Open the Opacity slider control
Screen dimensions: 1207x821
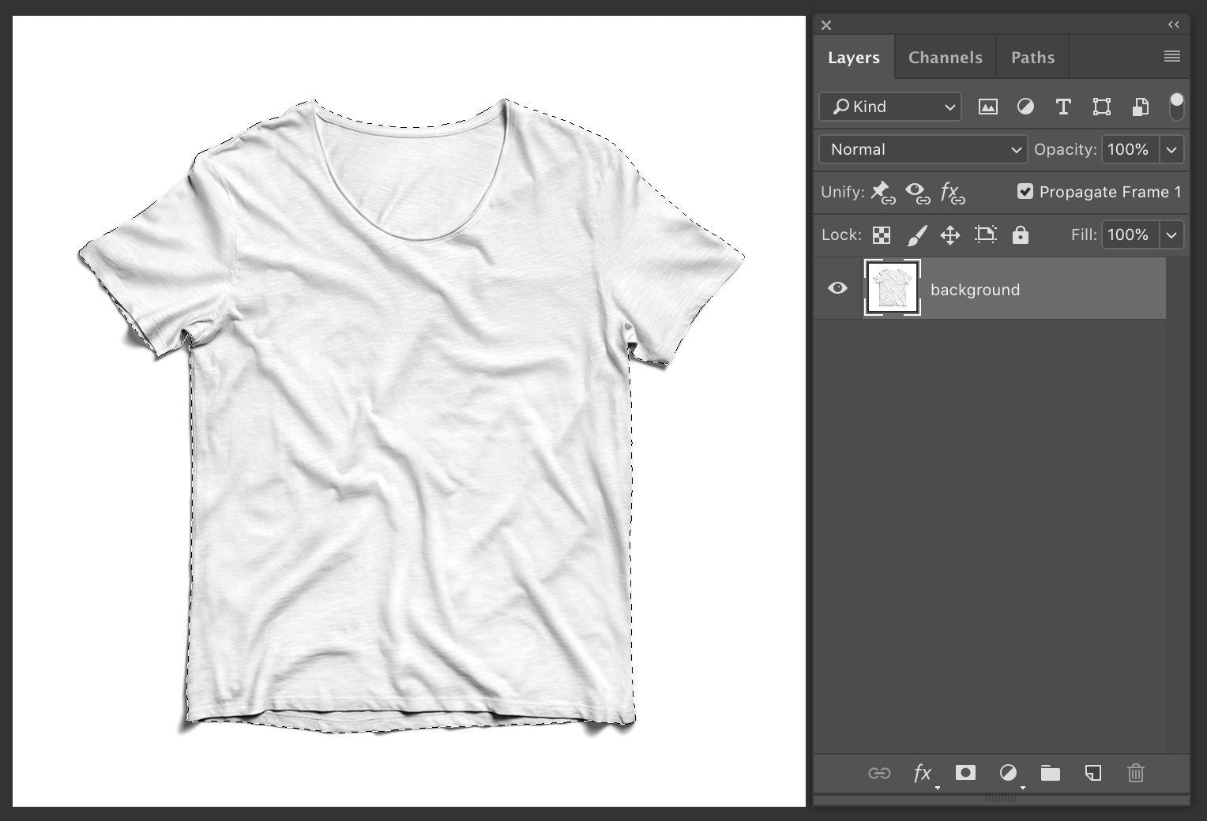(x=1171, y=149)
